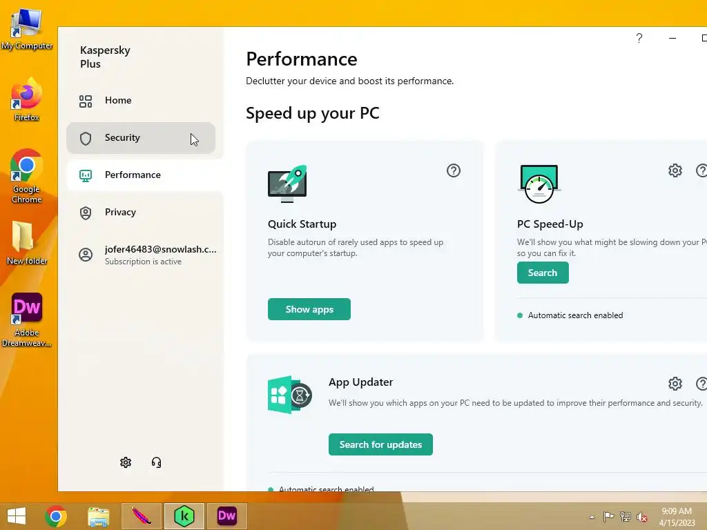This screenshot has height=530, width=707.
Task: Open help for the App Updater card
Action: click(x=702, y=384)
